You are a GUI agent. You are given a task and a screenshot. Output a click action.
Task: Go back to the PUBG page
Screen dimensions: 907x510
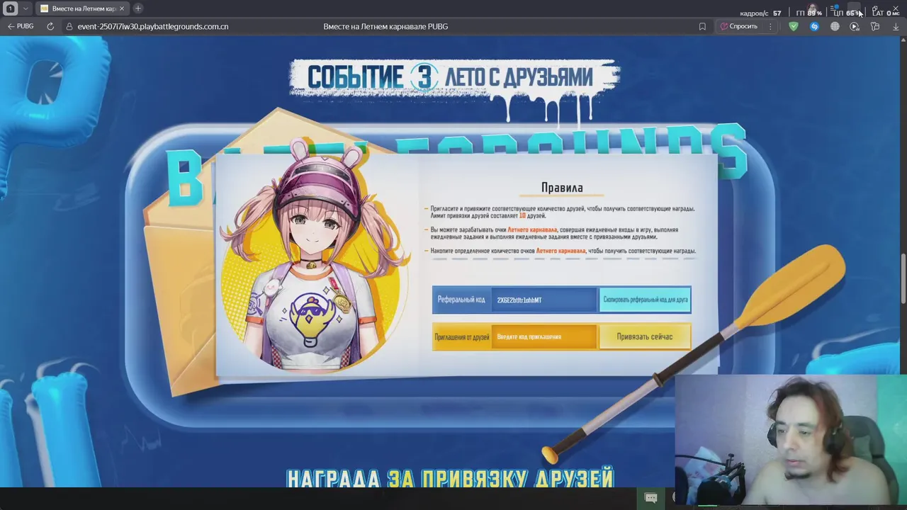tap(21, 26)
